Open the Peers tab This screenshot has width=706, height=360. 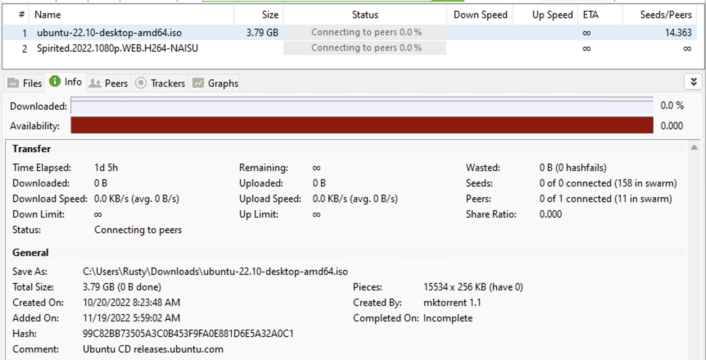[x=109, y=83]
